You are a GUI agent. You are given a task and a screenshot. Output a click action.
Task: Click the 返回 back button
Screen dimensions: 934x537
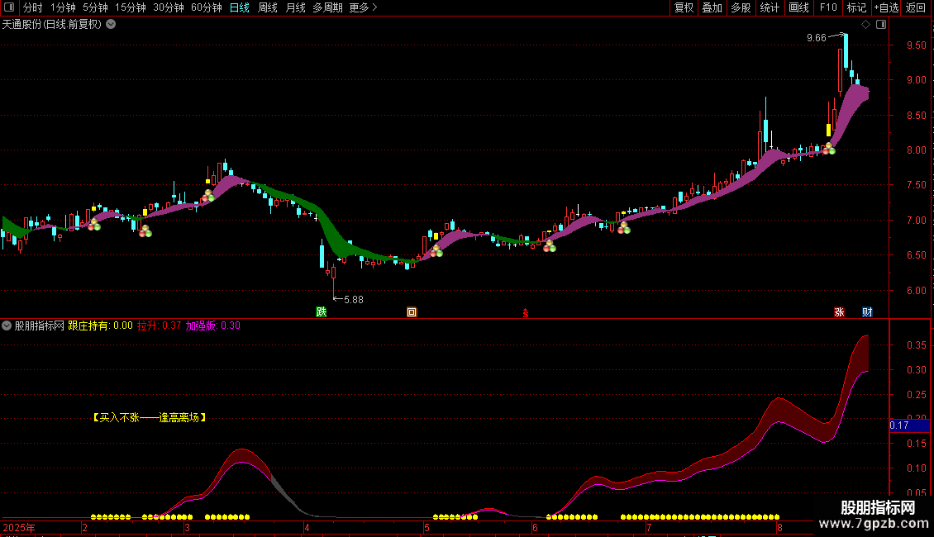coord(916,7)
